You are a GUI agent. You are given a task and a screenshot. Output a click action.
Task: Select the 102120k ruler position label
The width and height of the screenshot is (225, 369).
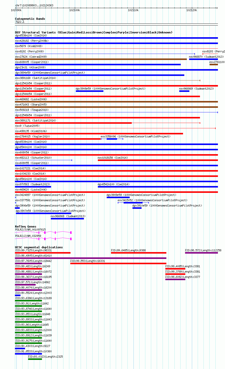pos(192,10)
